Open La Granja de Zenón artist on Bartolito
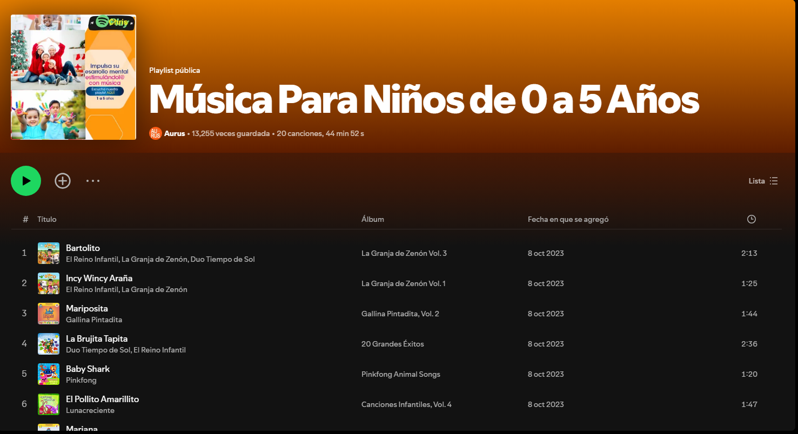This screenshot has width=798, height=434. click(155, 259)
